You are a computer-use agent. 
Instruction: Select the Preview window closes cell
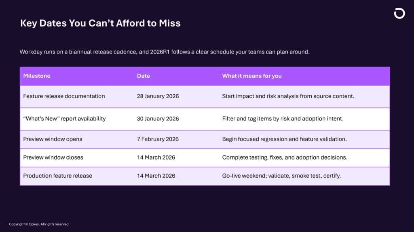(x=53, y=157)
